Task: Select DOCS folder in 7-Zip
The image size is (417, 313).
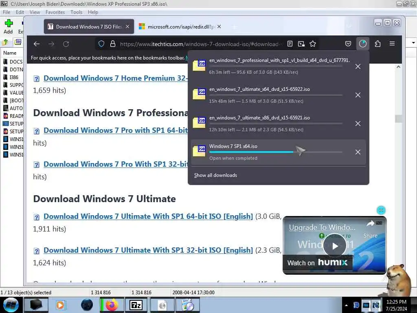Action: click(x=13, y=62)
